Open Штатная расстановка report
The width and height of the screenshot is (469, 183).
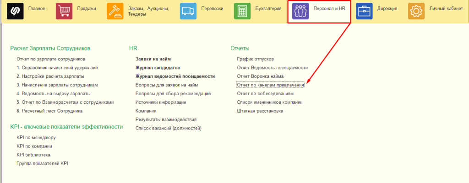(260, 111)
